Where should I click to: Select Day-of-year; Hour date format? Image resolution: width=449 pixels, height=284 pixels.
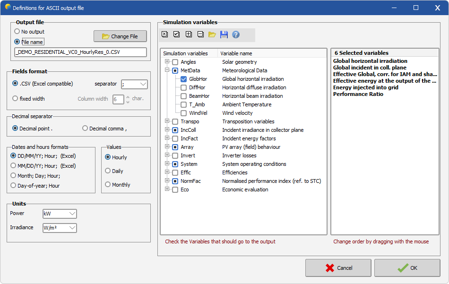click(13, 186)
